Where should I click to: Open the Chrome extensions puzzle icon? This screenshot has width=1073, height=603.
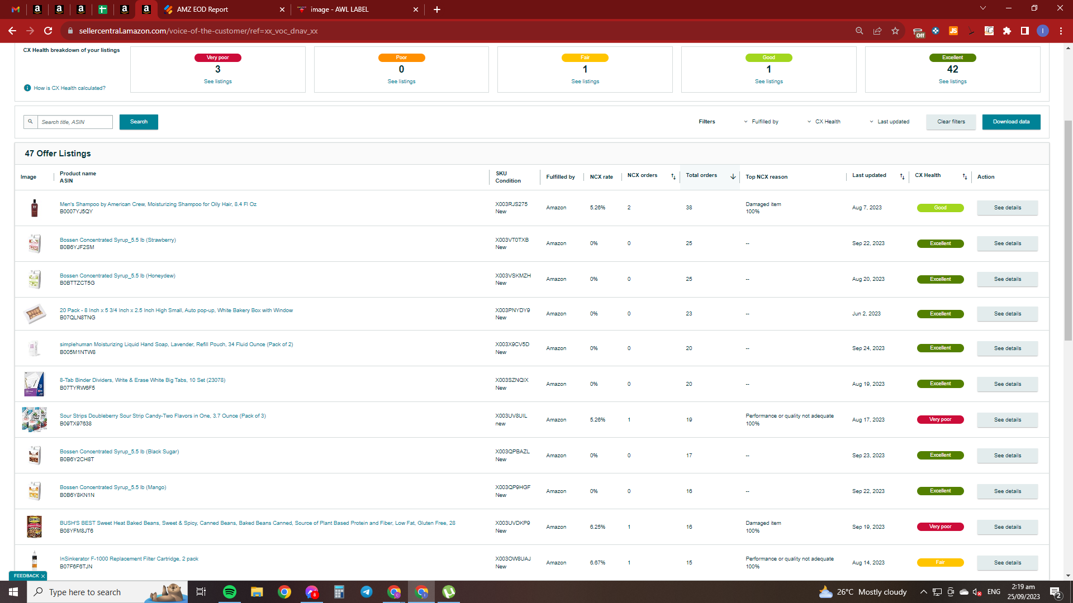click(1007, 31)
